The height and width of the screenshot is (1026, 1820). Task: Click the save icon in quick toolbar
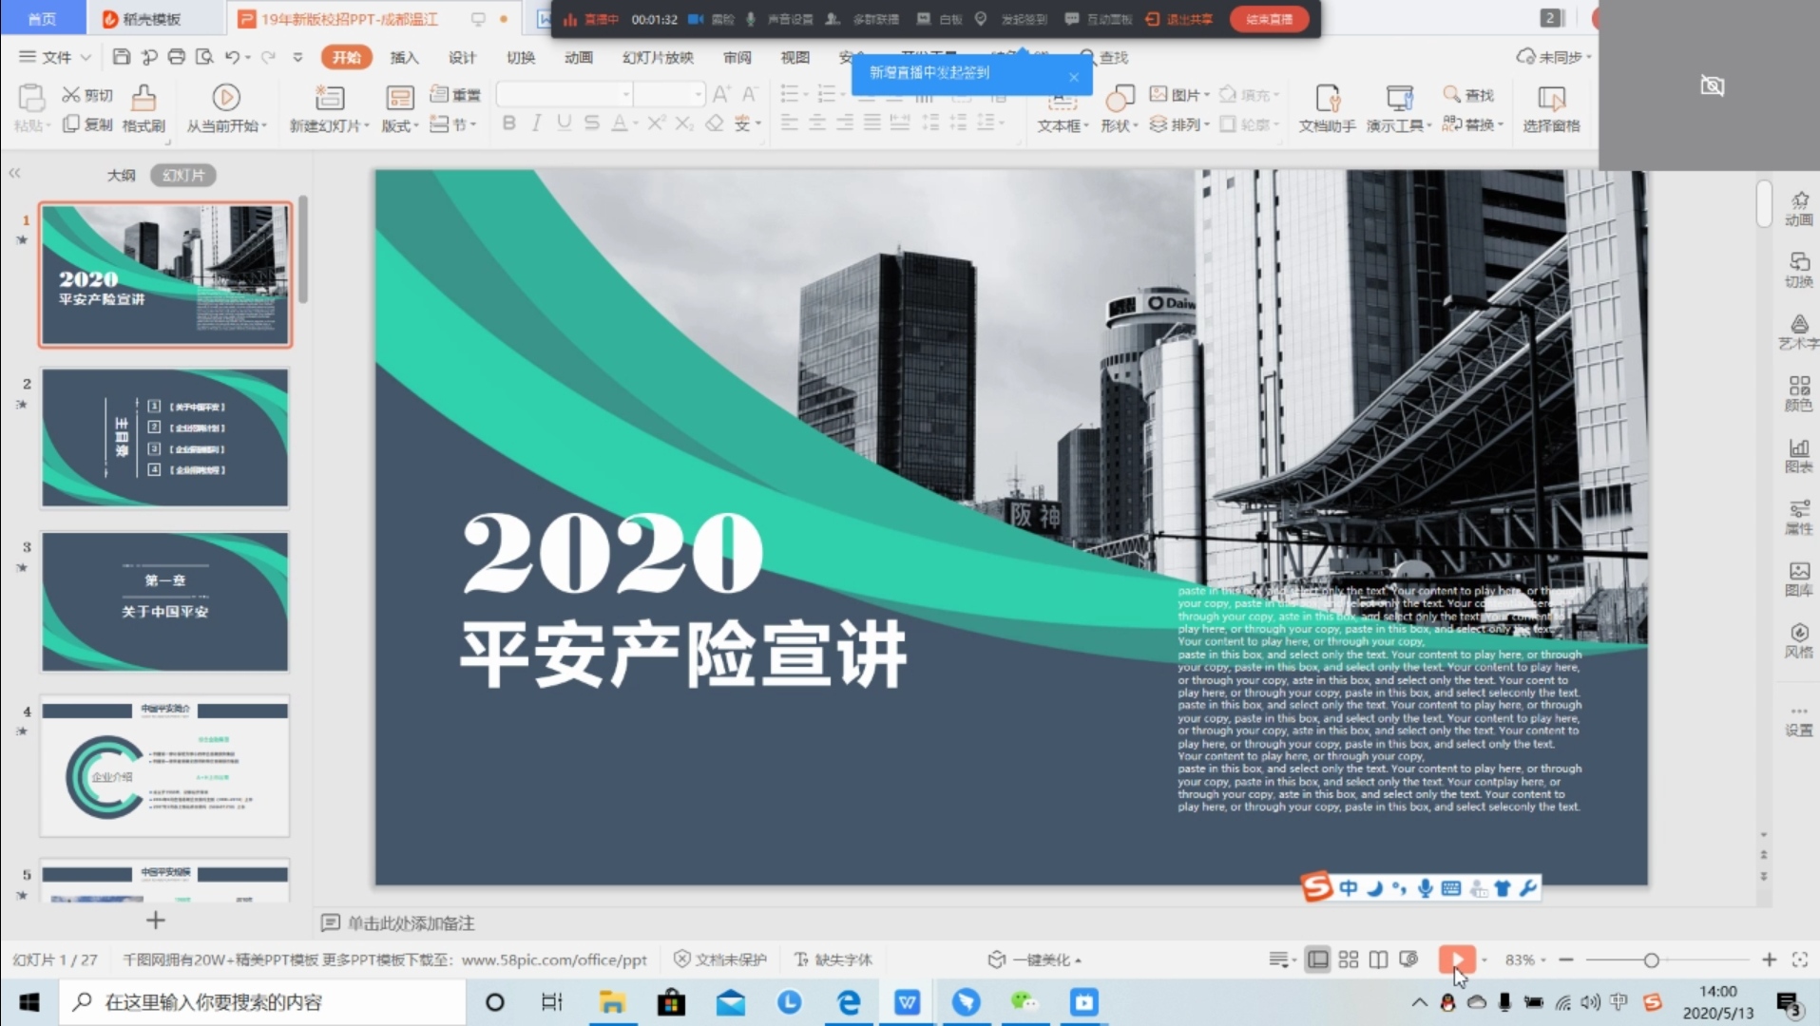(121, 57)
